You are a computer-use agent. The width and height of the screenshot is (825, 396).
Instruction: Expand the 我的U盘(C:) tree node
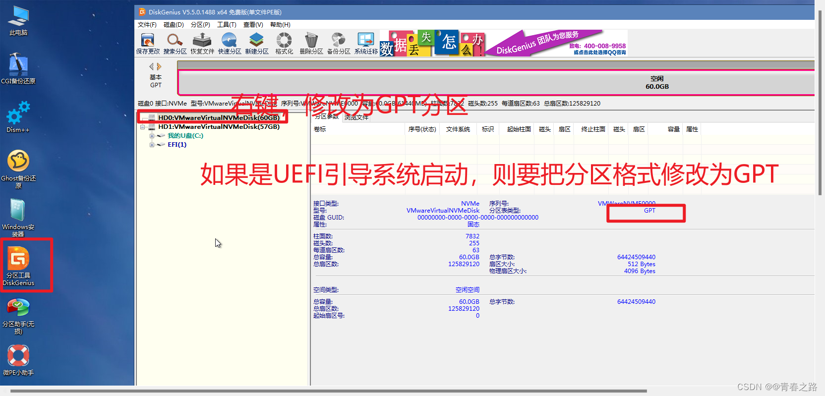click(x=152, y=136)
